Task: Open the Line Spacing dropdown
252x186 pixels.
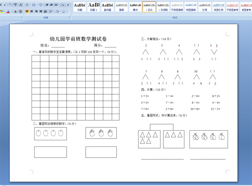Action: tap(51, 12)
